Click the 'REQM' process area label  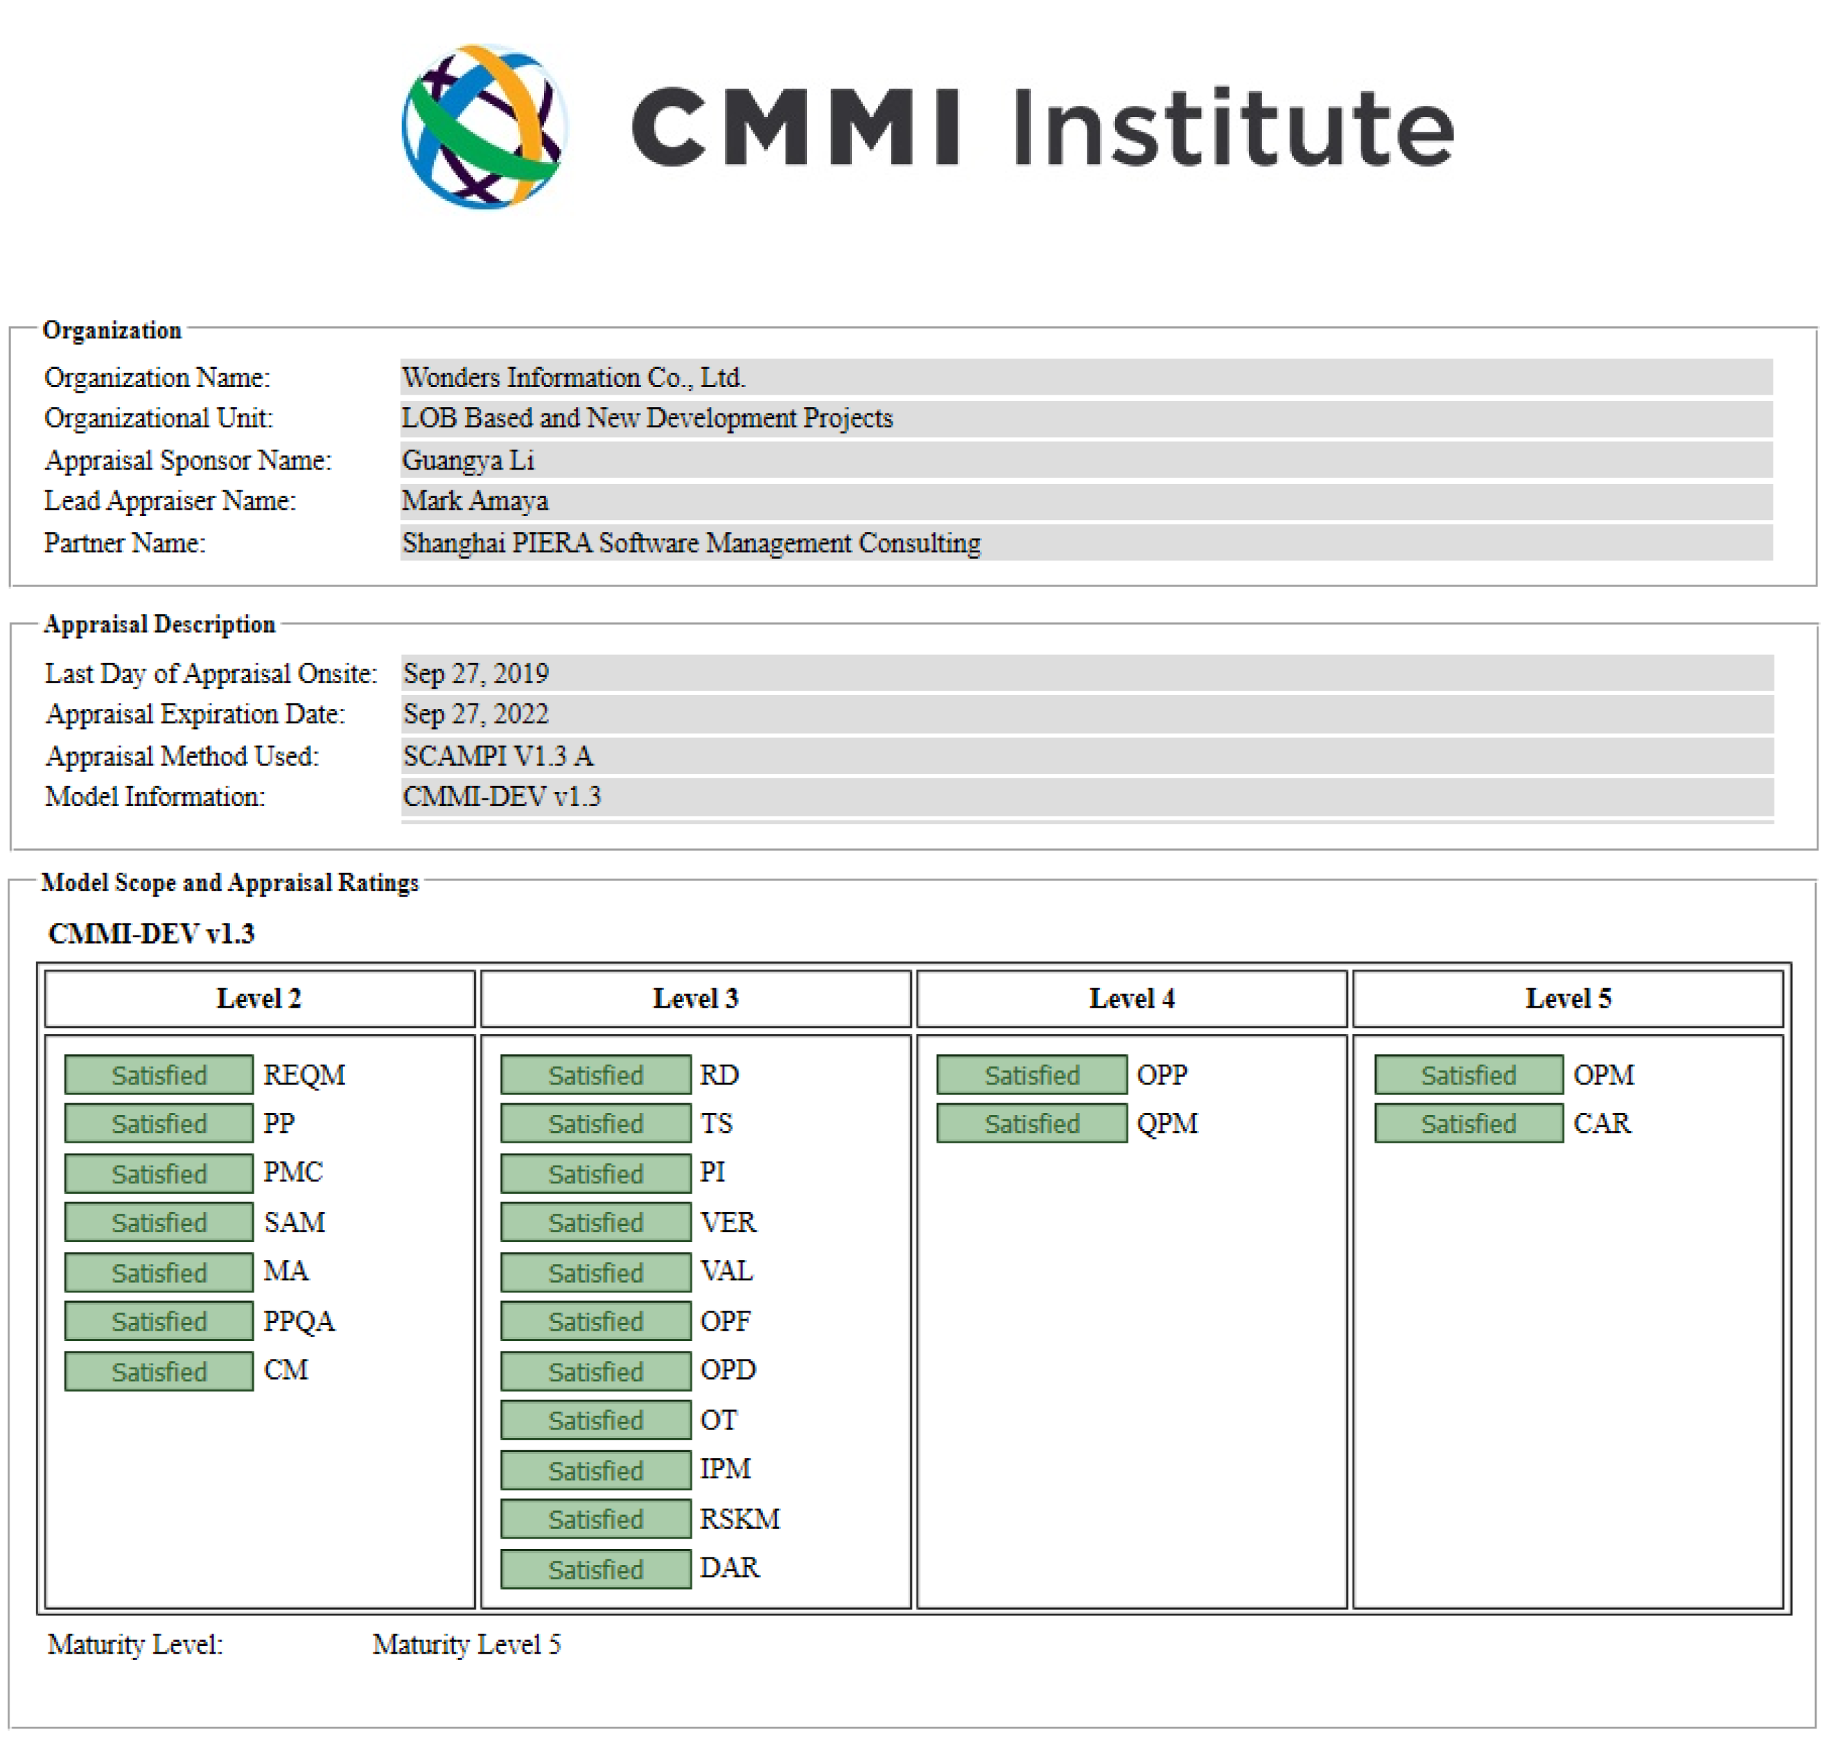point(304,1075)
